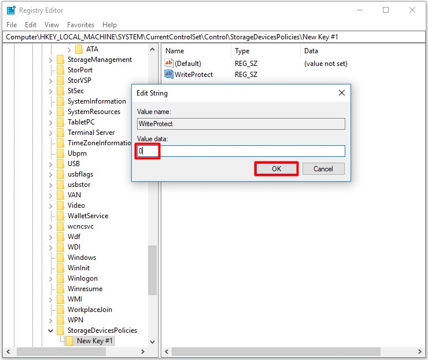Click the TabletPC folder icon
This screenshot has width=428, height=360.
[60, 122]
